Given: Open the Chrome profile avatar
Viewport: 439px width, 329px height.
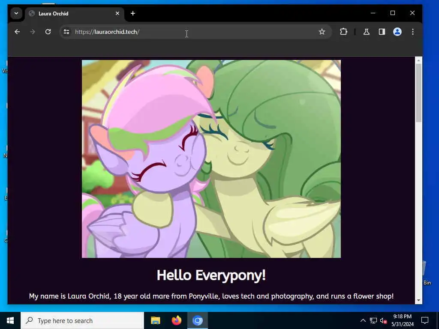Looking at the screenshot, I should pyautogui.click(x=397, y=32).
